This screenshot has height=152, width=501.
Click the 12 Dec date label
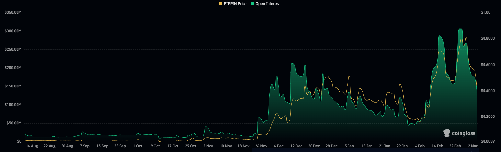coord(297,146)
